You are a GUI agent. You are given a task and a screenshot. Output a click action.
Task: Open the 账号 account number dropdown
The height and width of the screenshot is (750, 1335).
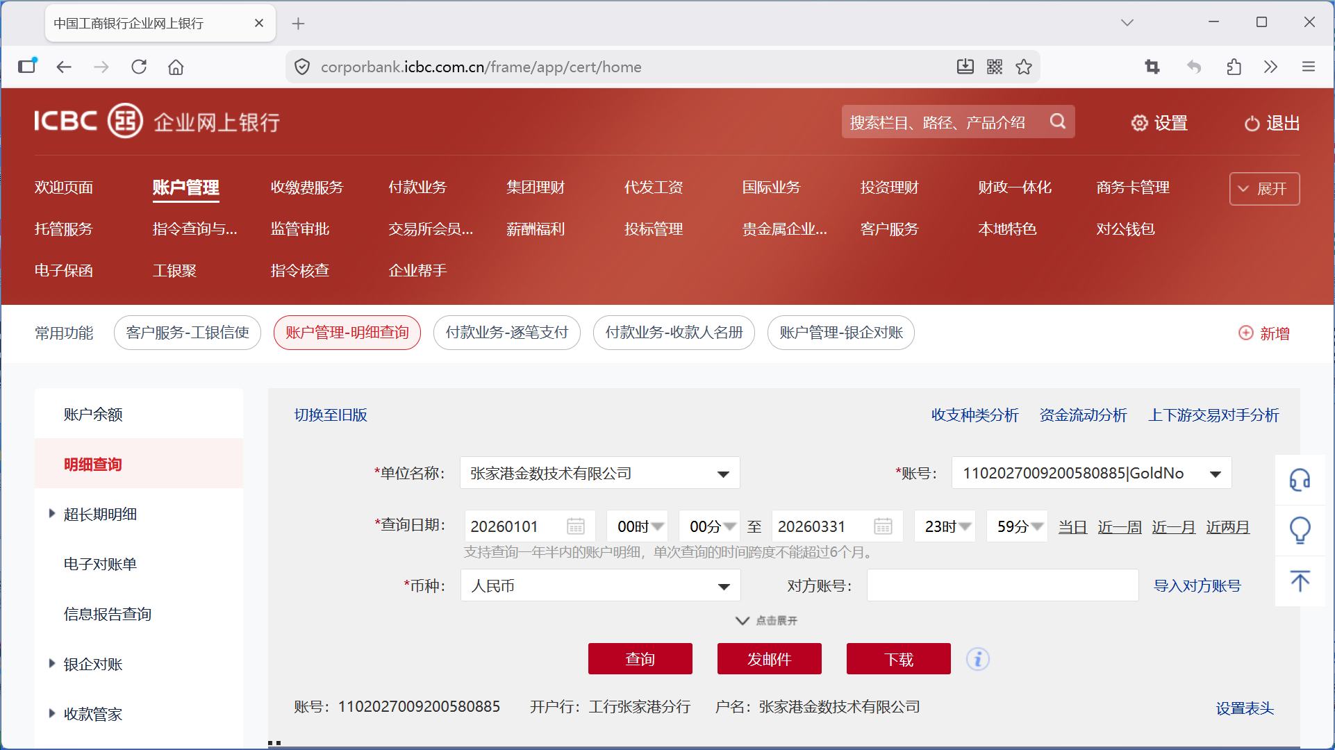click(x=1091, y=473)
